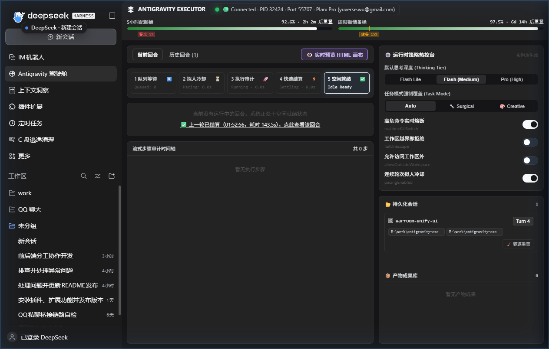Click the 上下文洞察 report icon

click(x=12, y=90)
